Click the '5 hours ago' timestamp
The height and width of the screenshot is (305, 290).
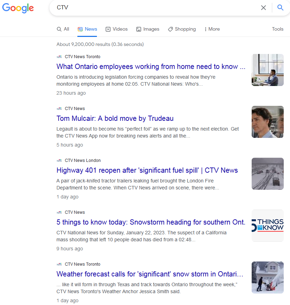coord(70,145)
